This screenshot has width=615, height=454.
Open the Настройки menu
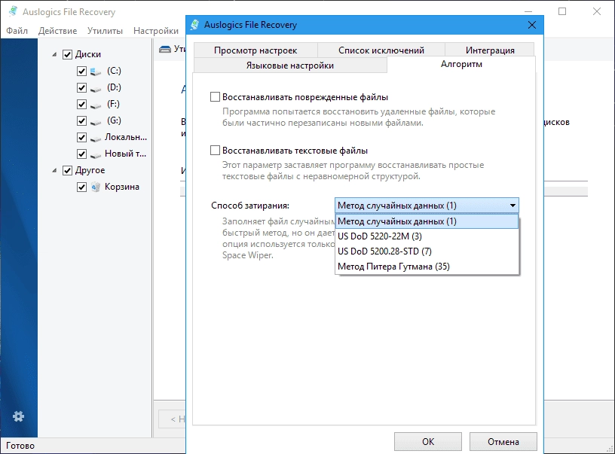pos(156,31)
